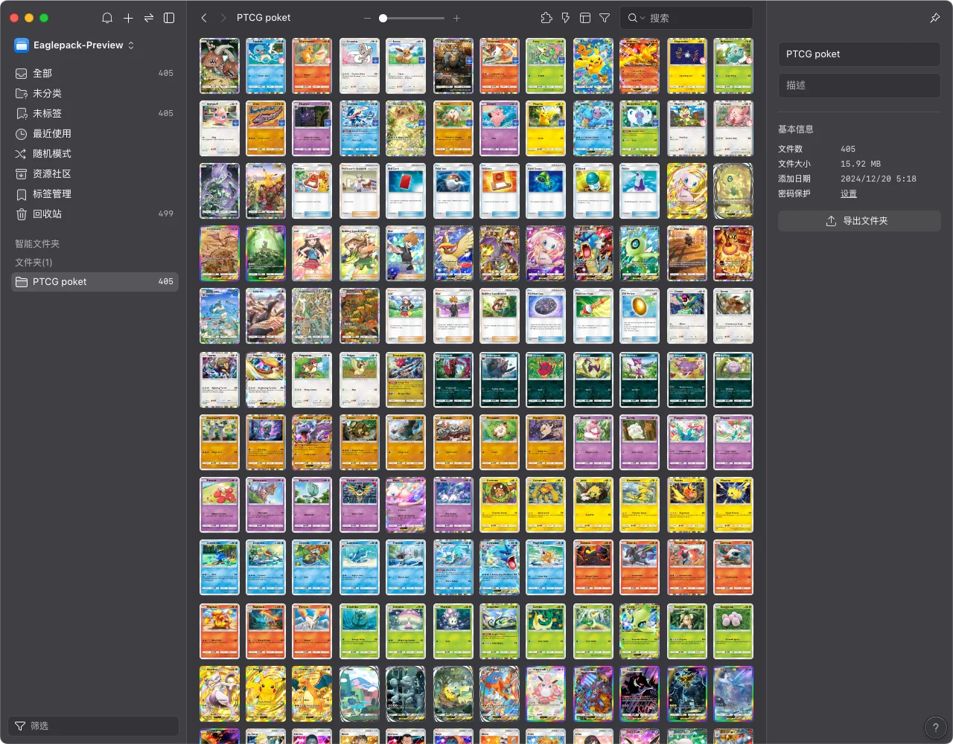
Task: Click the PTCG poket folder name field
Action: pyautogui.click(x=859, y=54)
